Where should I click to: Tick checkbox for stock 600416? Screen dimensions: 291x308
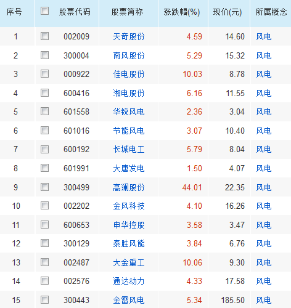pos(44,93)
